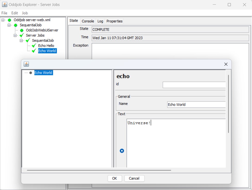252x190 pixels.
Task: Click the Name field containing Echo World
Action: point(196,104)
